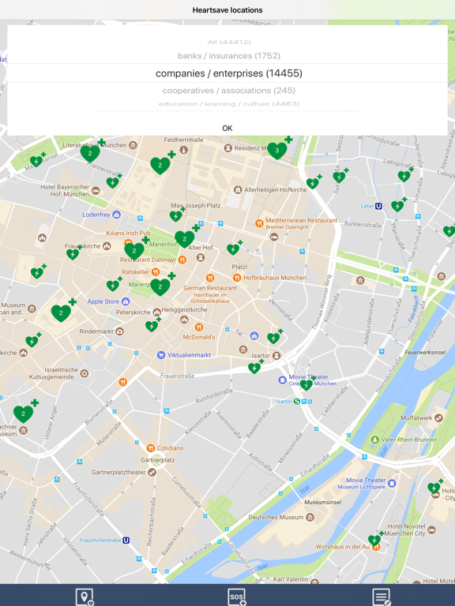Confirm category selection with OK
The height and width of the screenshot is (606, 455).
(x=227, y=129)
